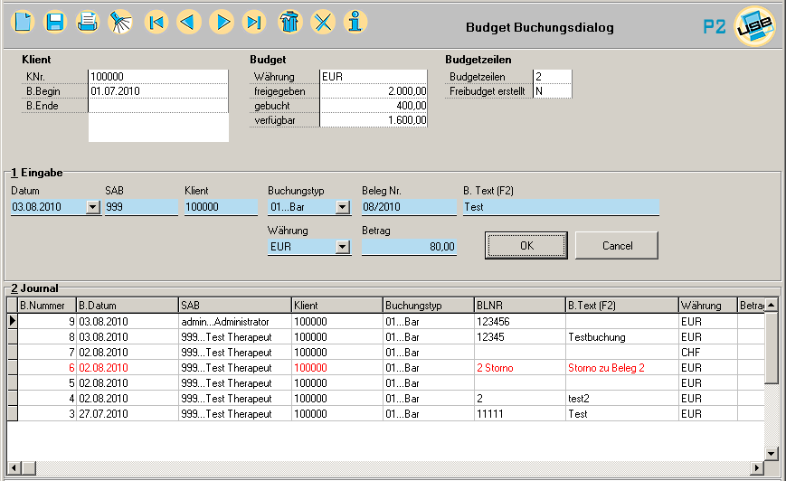Screen dimensions: 786x481
Task: Go to the next record
Action: click(223, 22)
